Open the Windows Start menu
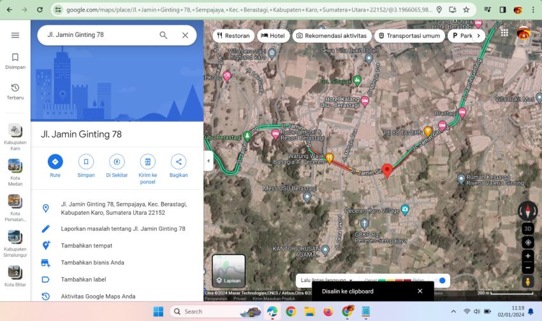 [158, 311]
